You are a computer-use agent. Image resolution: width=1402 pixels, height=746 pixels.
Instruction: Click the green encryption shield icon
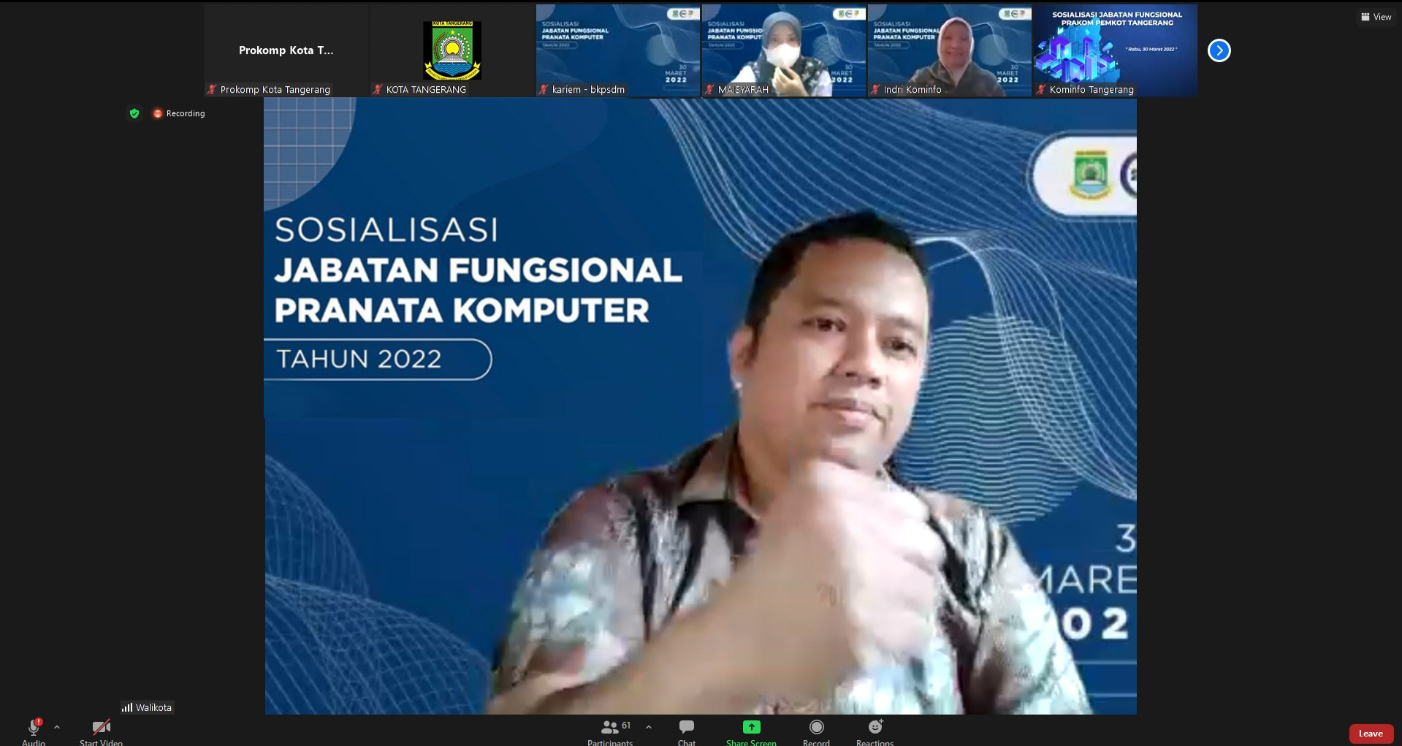(134, 113)
